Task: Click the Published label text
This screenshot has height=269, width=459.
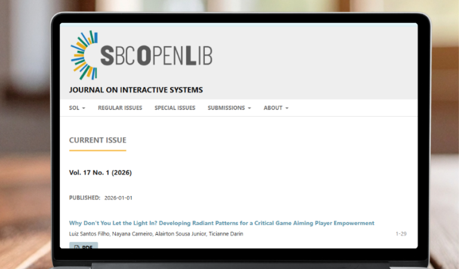Action: tap(85, 197)
